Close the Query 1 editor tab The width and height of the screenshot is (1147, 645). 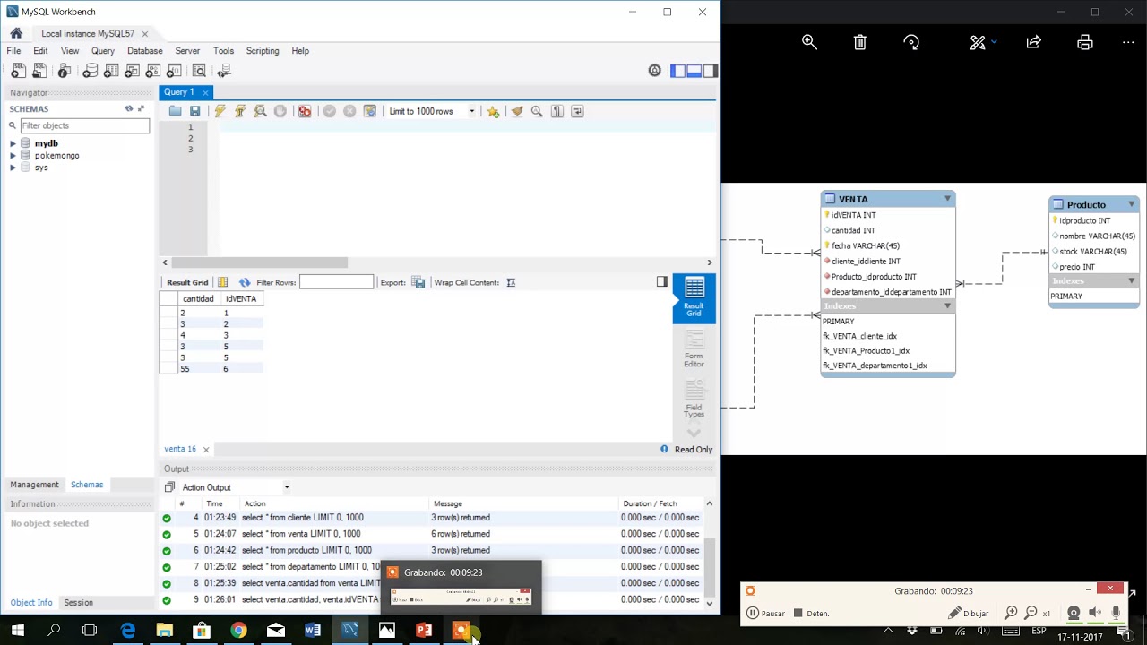coord(205,92)
